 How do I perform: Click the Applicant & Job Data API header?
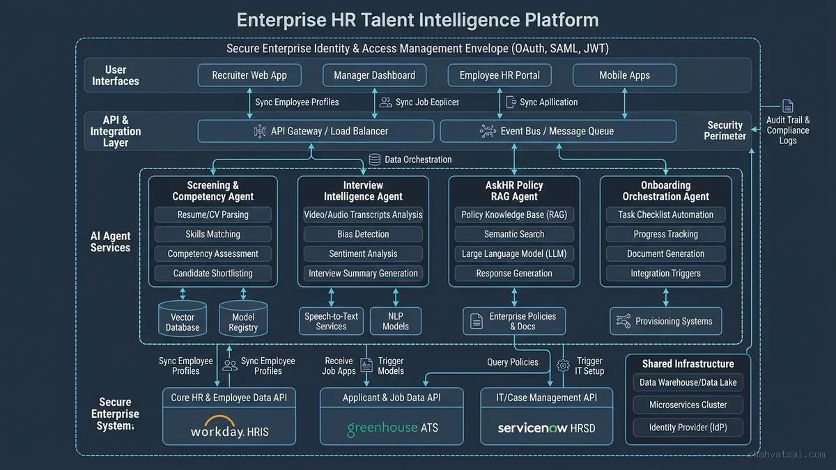pyautogui.click(x=392, y=398)
